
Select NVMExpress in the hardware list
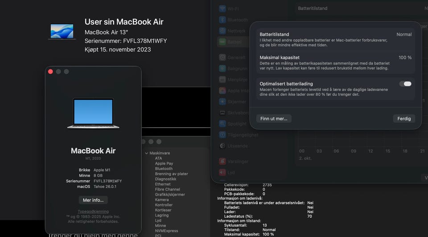(x=166, y=231)
